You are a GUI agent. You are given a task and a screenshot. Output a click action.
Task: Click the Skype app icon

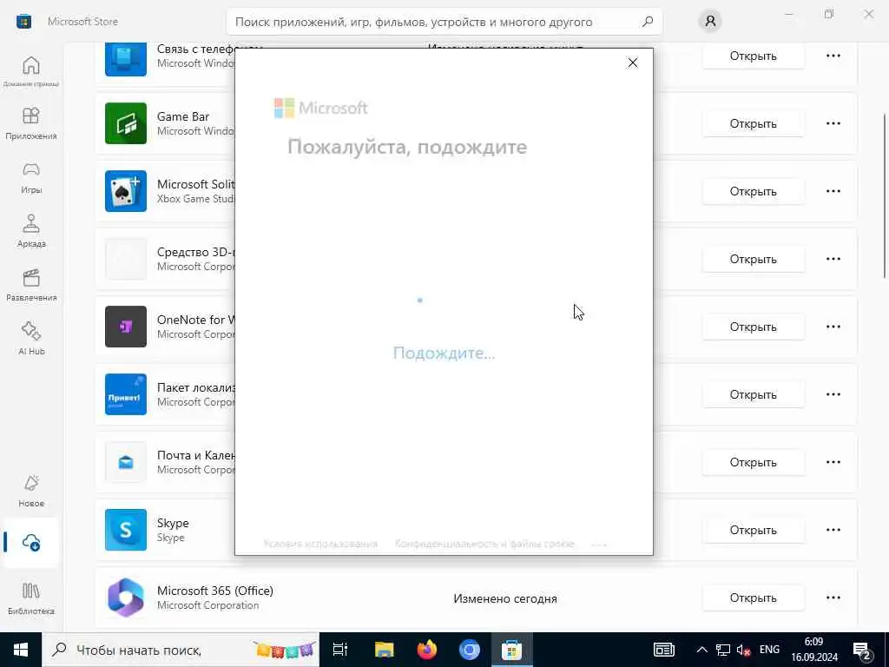126,530
